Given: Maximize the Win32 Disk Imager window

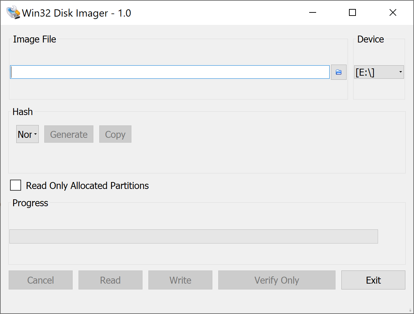Looking at the screenshot, I should point(352,12).
